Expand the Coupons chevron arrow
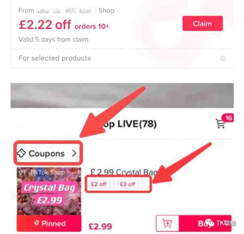Viewport: 244px width, 234px height. (x=74, y=153)
